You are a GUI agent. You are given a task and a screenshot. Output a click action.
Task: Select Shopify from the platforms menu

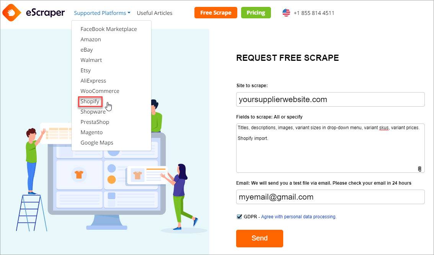coord(90,101)
